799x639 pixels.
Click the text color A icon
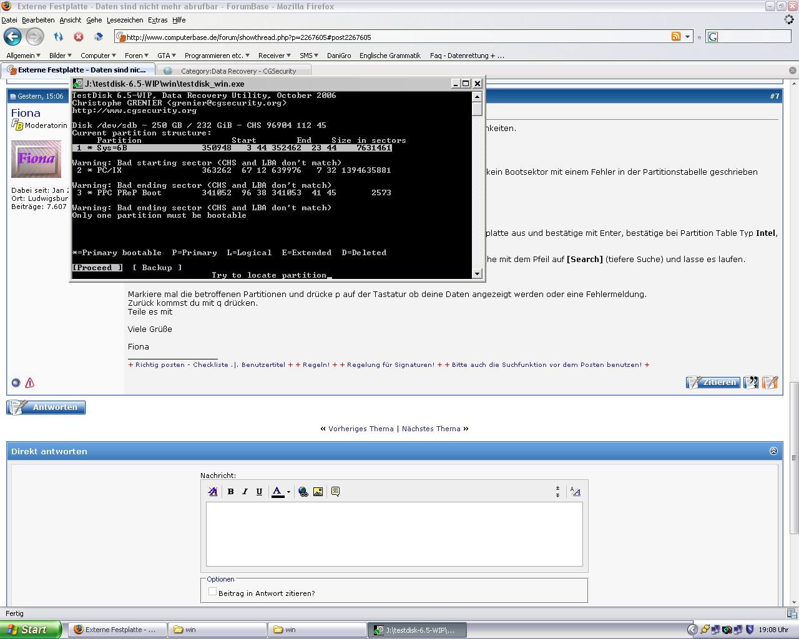(277, 492)
